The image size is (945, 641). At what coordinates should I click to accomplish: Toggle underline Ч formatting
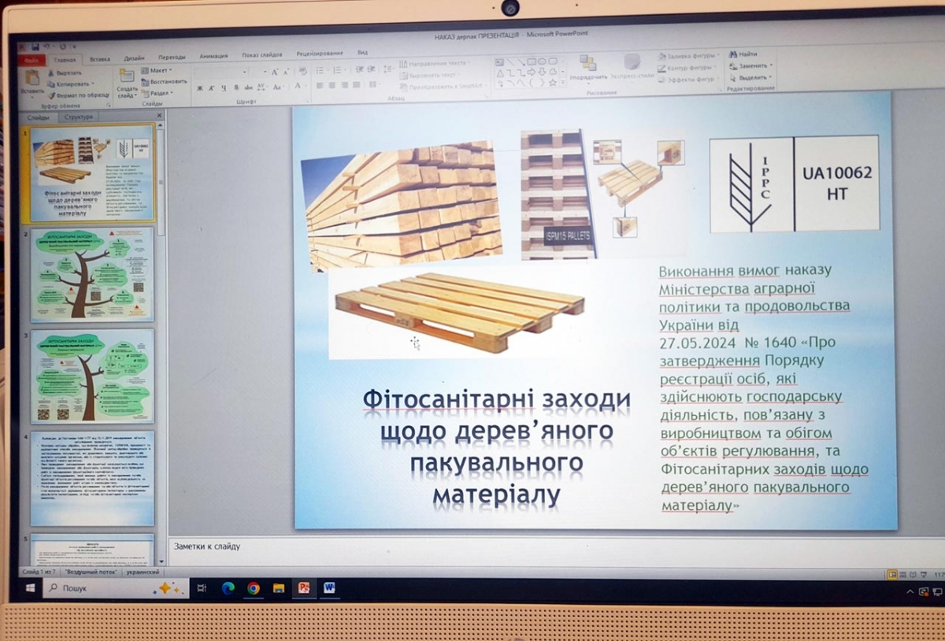(x=224, y=87)
